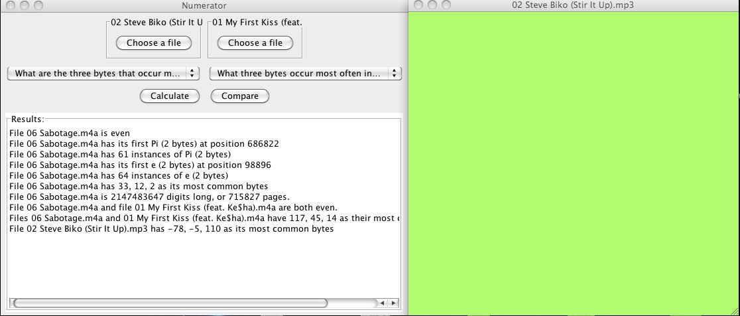
Task: Minimize the Numerator window
Action: pyautogui.click(x=24, y=5)
